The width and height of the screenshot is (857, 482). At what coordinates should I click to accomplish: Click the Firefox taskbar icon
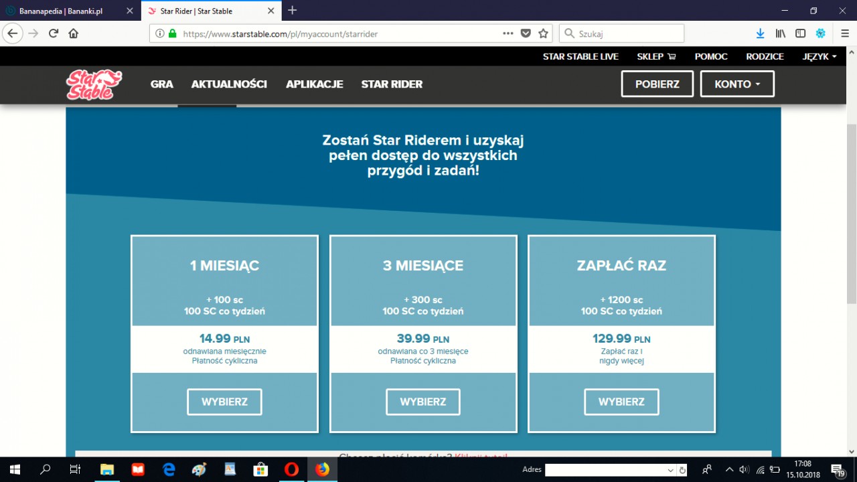(x=322, y=469)
